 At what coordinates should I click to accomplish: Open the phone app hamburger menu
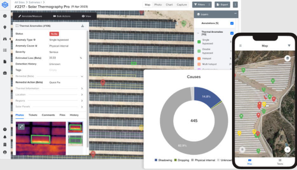(x=240, y=46)
